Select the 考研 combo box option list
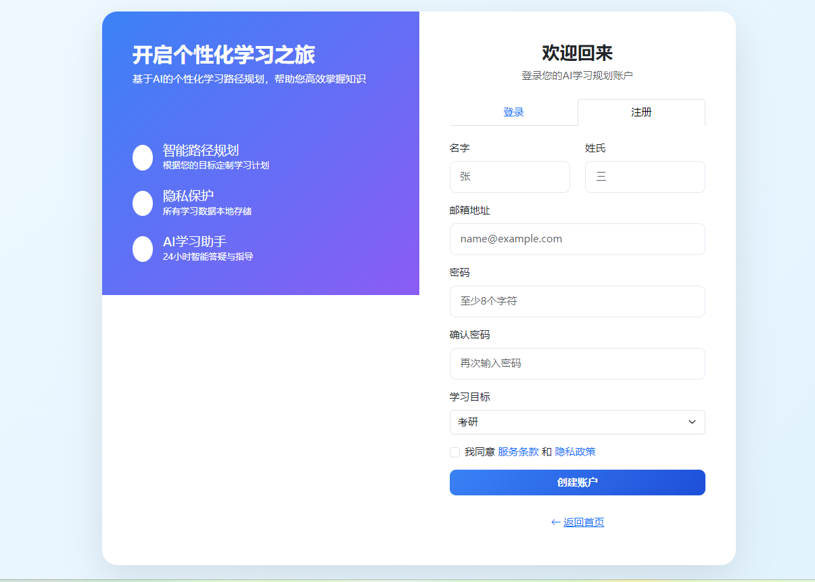815x582 pixels. tap(577, 422)
